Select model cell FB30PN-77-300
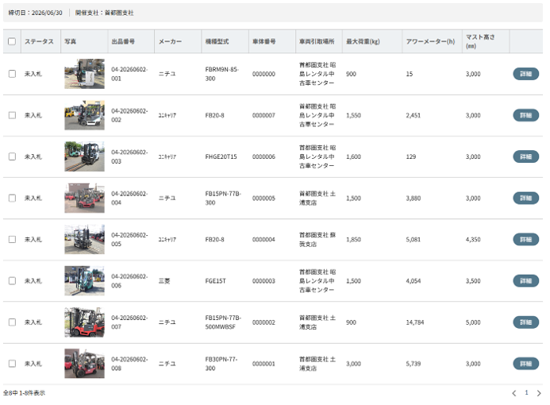 tap(221, 364)
